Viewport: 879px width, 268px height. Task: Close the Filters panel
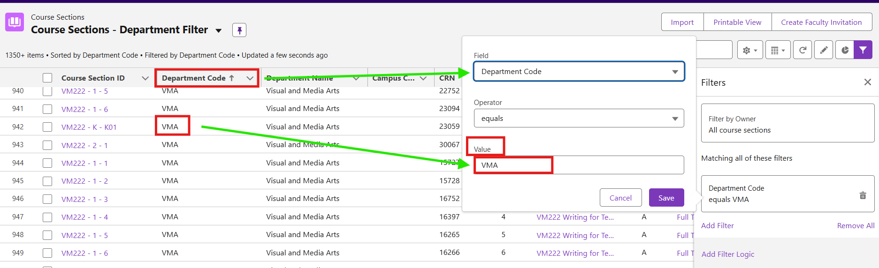tap(868, 82)
